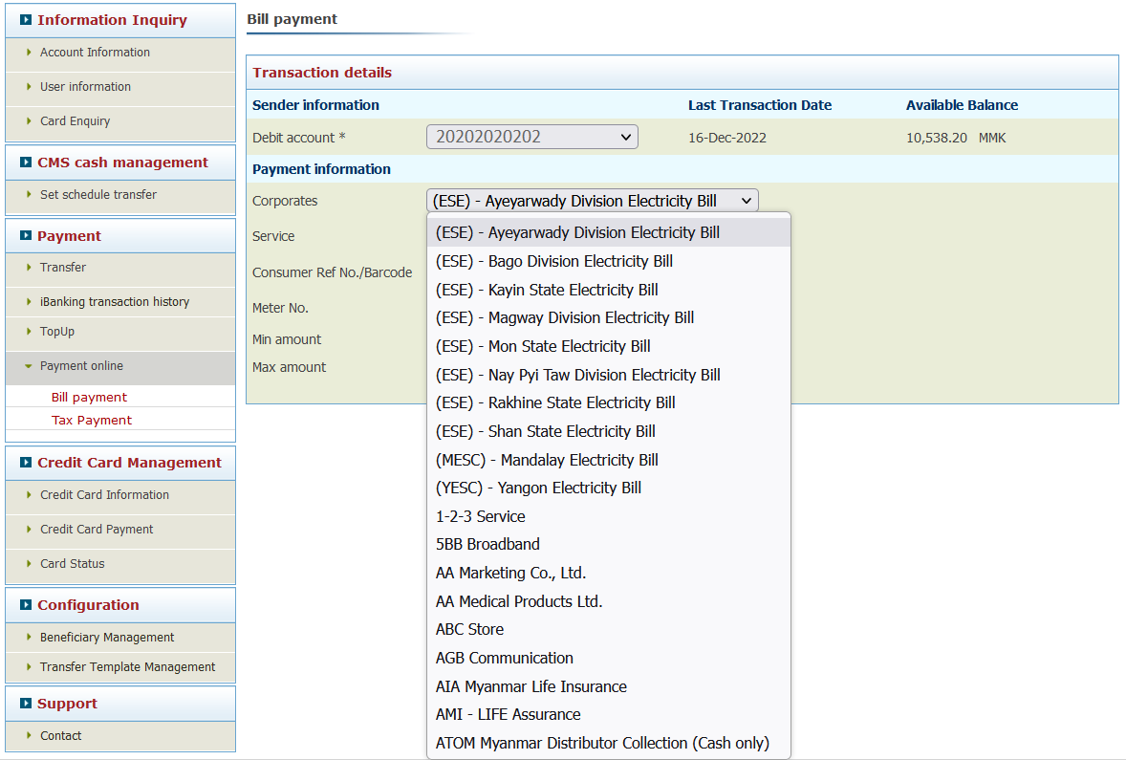The height and width of the screenshot is (760, 1126).
Task: Open the TopUp page
Action: point(57,332)
